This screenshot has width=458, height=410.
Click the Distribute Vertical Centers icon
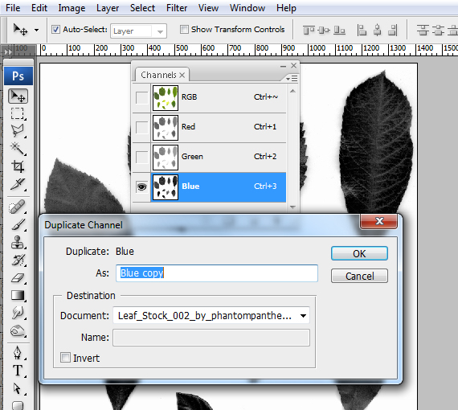click(438, 30)
